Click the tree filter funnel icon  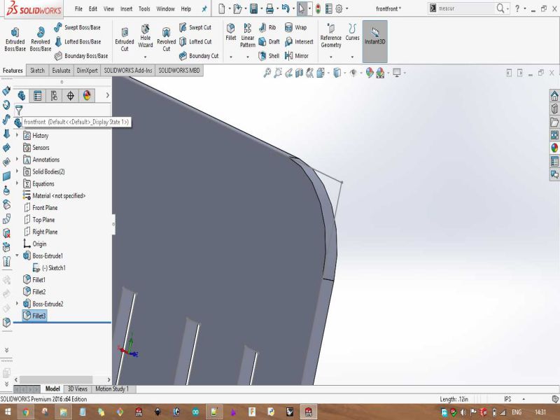click(x=19, y=111)
